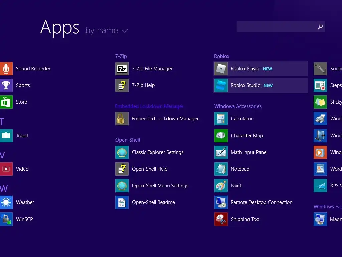Open the Character Map icon

[x=221, y=136]
